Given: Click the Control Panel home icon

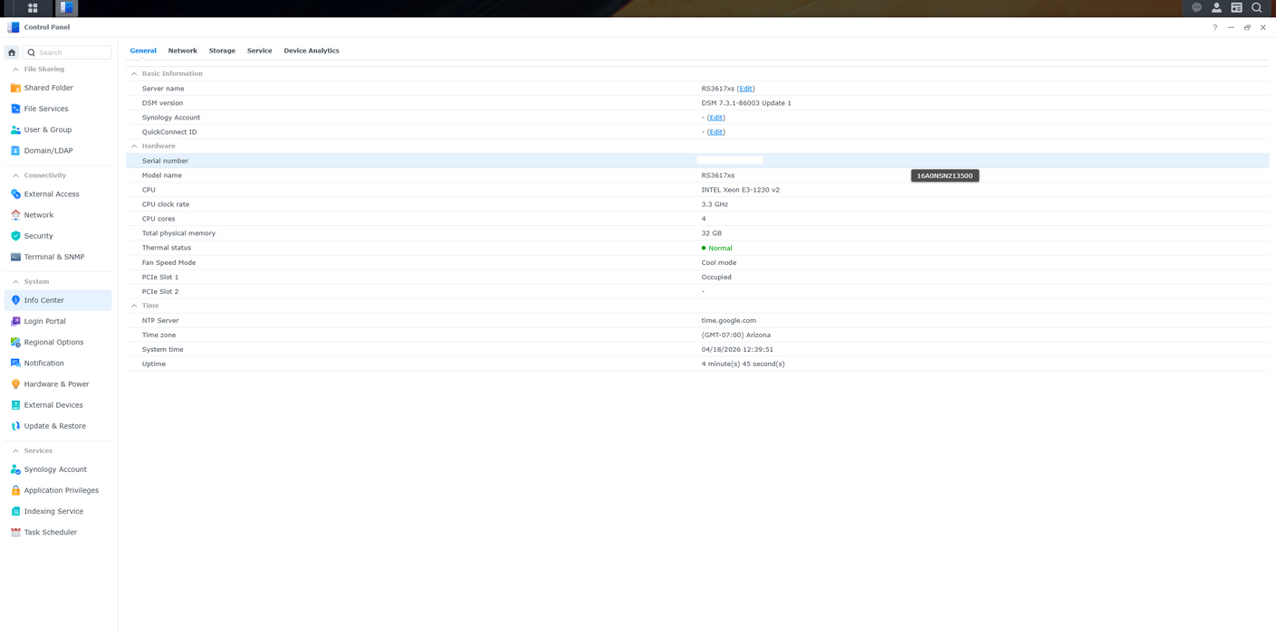Looking at the screenshot, I should pos(12,52).
